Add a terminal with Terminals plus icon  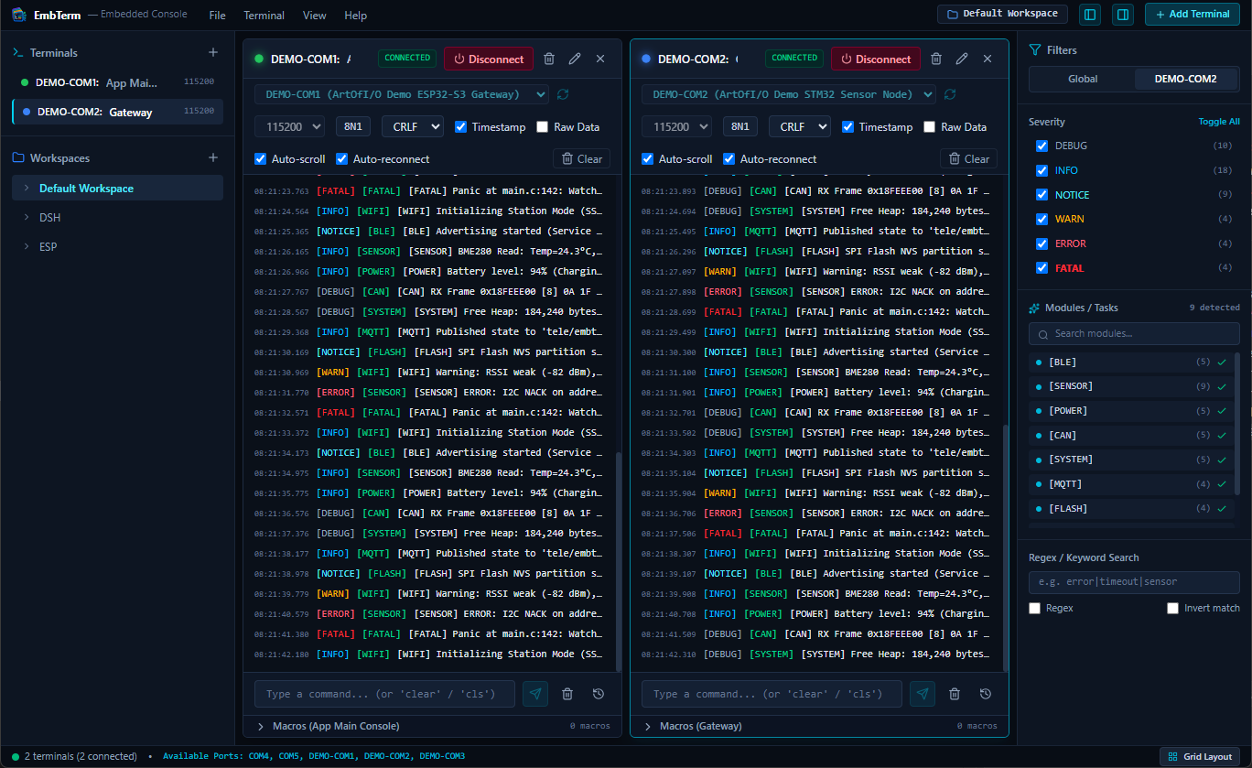[213, 53]
